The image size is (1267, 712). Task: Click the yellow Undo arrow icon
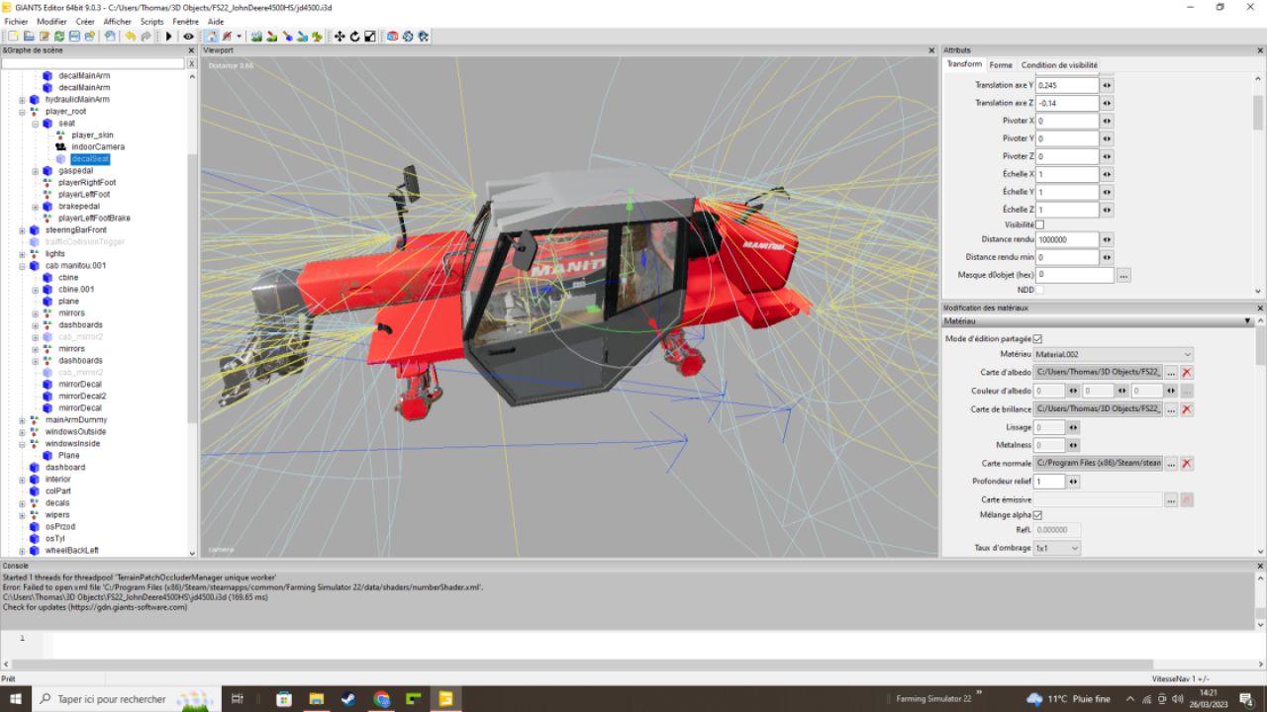[131, 36]
